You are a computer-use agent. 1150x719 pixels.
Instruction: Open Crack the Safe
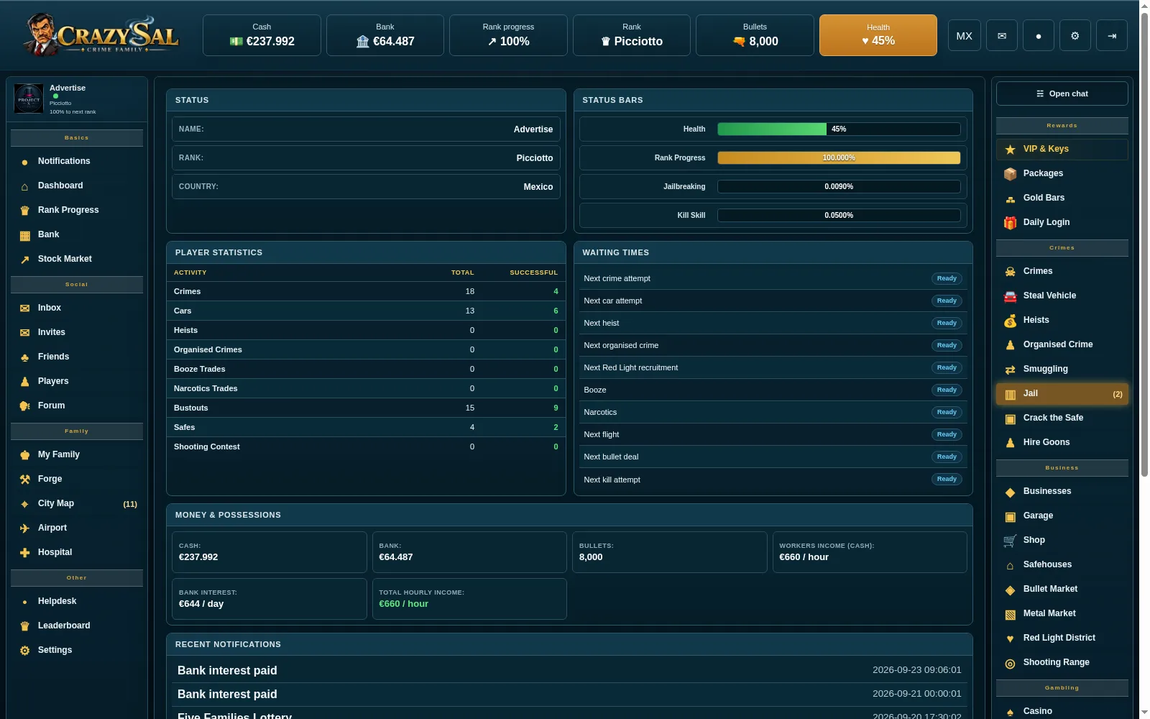(1062, 418)
